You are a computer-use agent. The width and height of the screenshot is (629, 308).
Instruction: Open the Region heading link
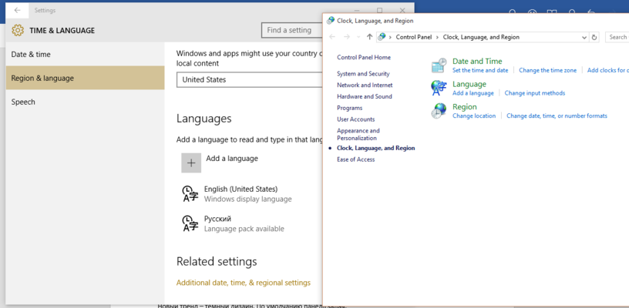(465, 107)
